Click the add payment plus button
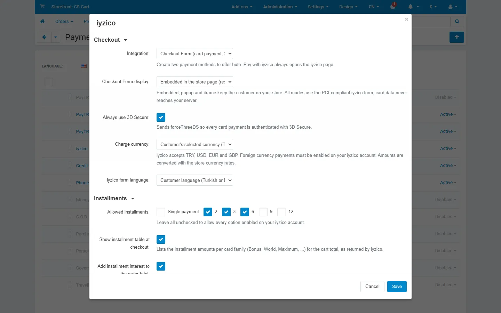This screenshot has height=313, width=501. tap(457, 37)
